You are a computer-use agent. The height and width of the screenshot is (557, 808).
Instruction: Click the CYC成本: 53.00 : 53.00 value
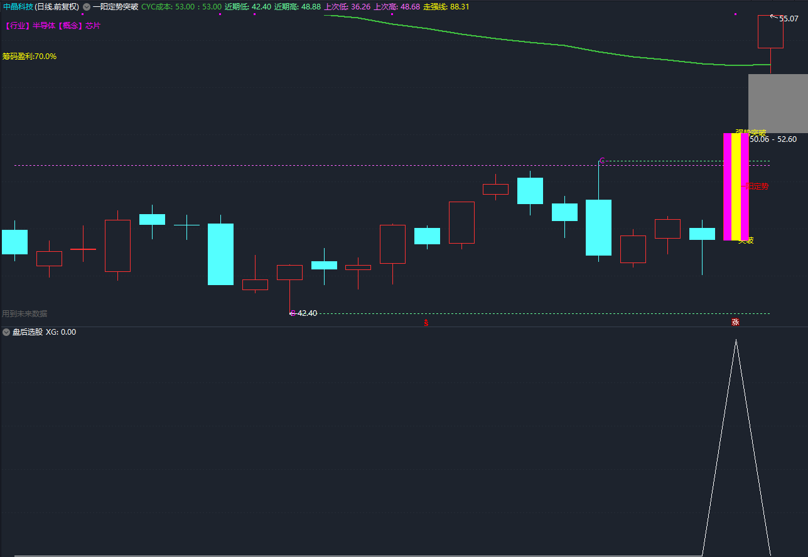[x=181, y=7]
